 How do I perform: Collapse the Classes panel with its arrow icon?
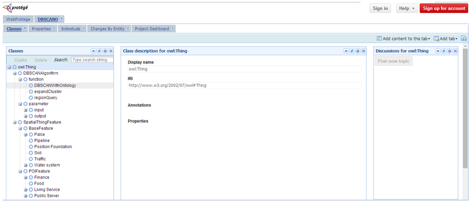coord(93,51)
